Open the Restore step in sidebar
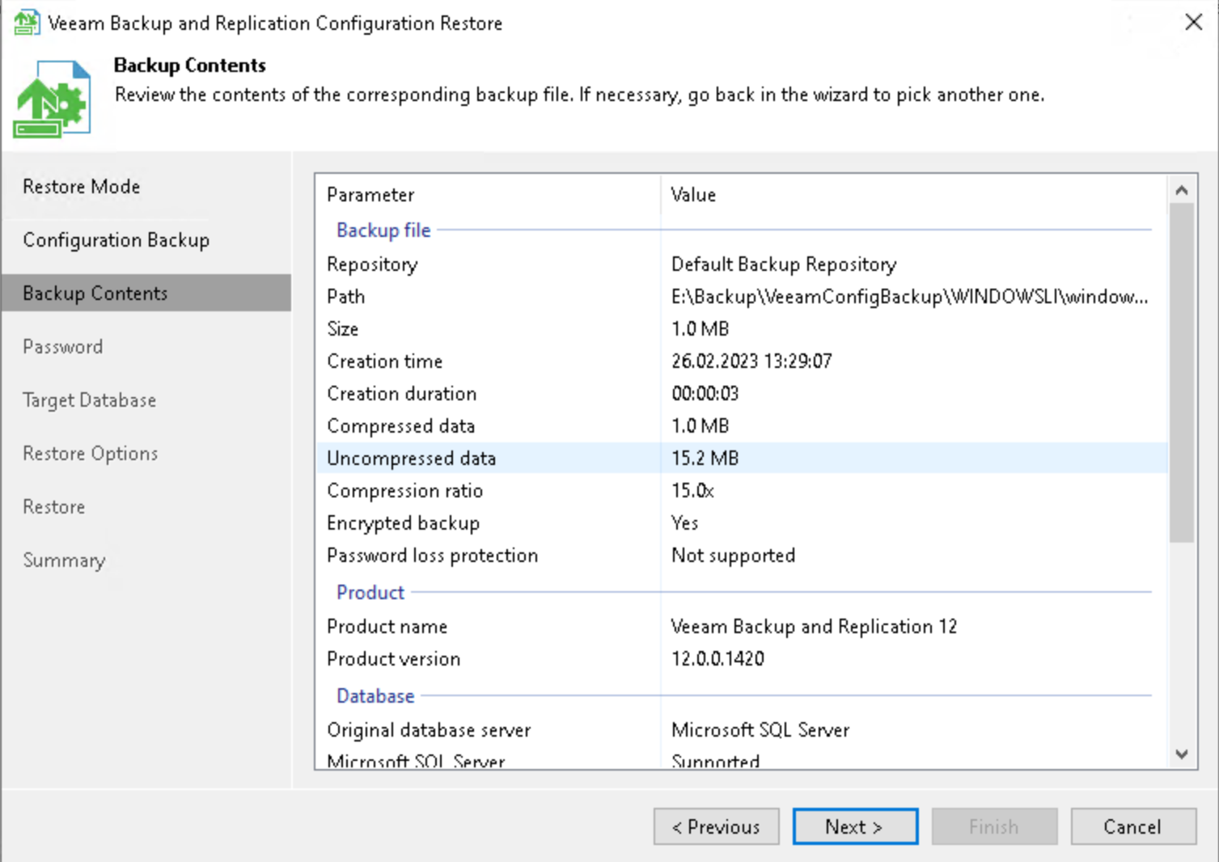 coord(54,507)
